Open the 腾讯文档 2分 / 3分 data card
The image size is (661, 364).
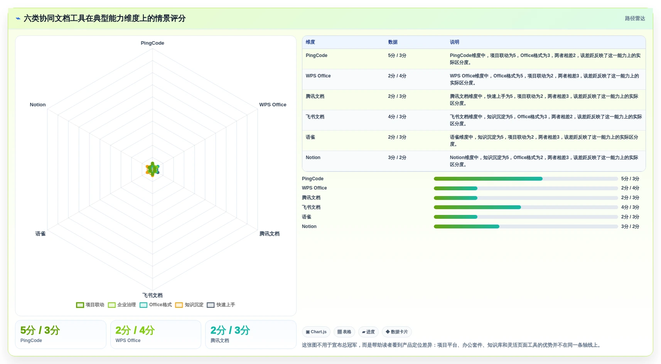(251, 335)
